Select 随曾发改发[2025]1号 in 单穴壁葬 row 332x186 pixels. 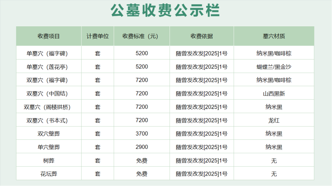202,147
